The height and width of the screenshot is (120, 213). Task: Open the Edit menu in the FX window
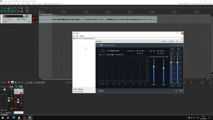pyautogui.click(x=77, y=36)
